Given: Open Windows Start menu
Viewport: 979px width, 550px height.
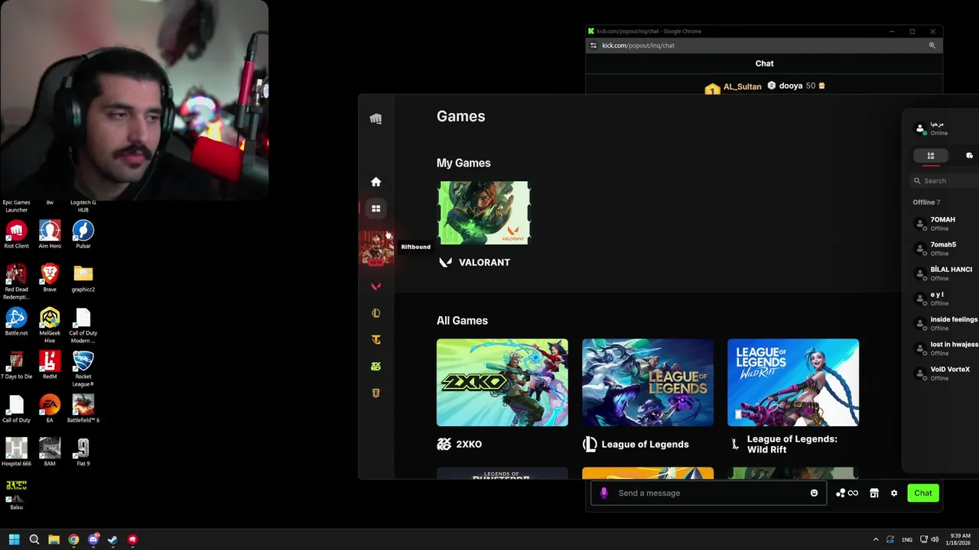Looking at the screenshot, I should (x=14, y=539).
